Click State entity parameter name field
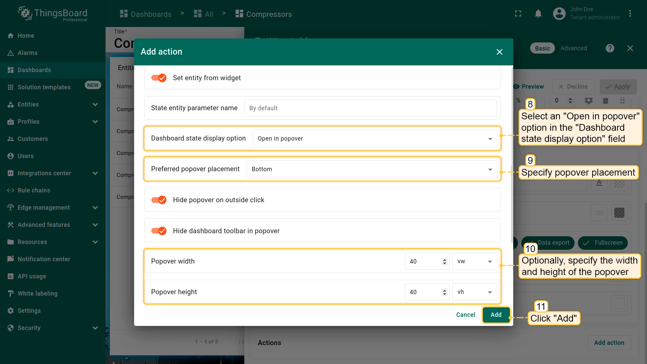 click(x=370, y=108)
